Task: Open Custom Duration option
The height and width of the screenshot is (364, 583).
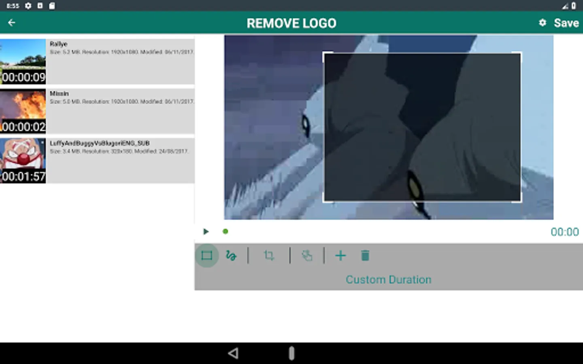Action: (388, 279)
